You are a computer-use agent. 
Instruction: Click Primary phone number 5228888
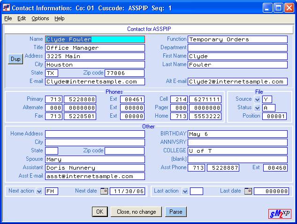[x=80, y=99]
